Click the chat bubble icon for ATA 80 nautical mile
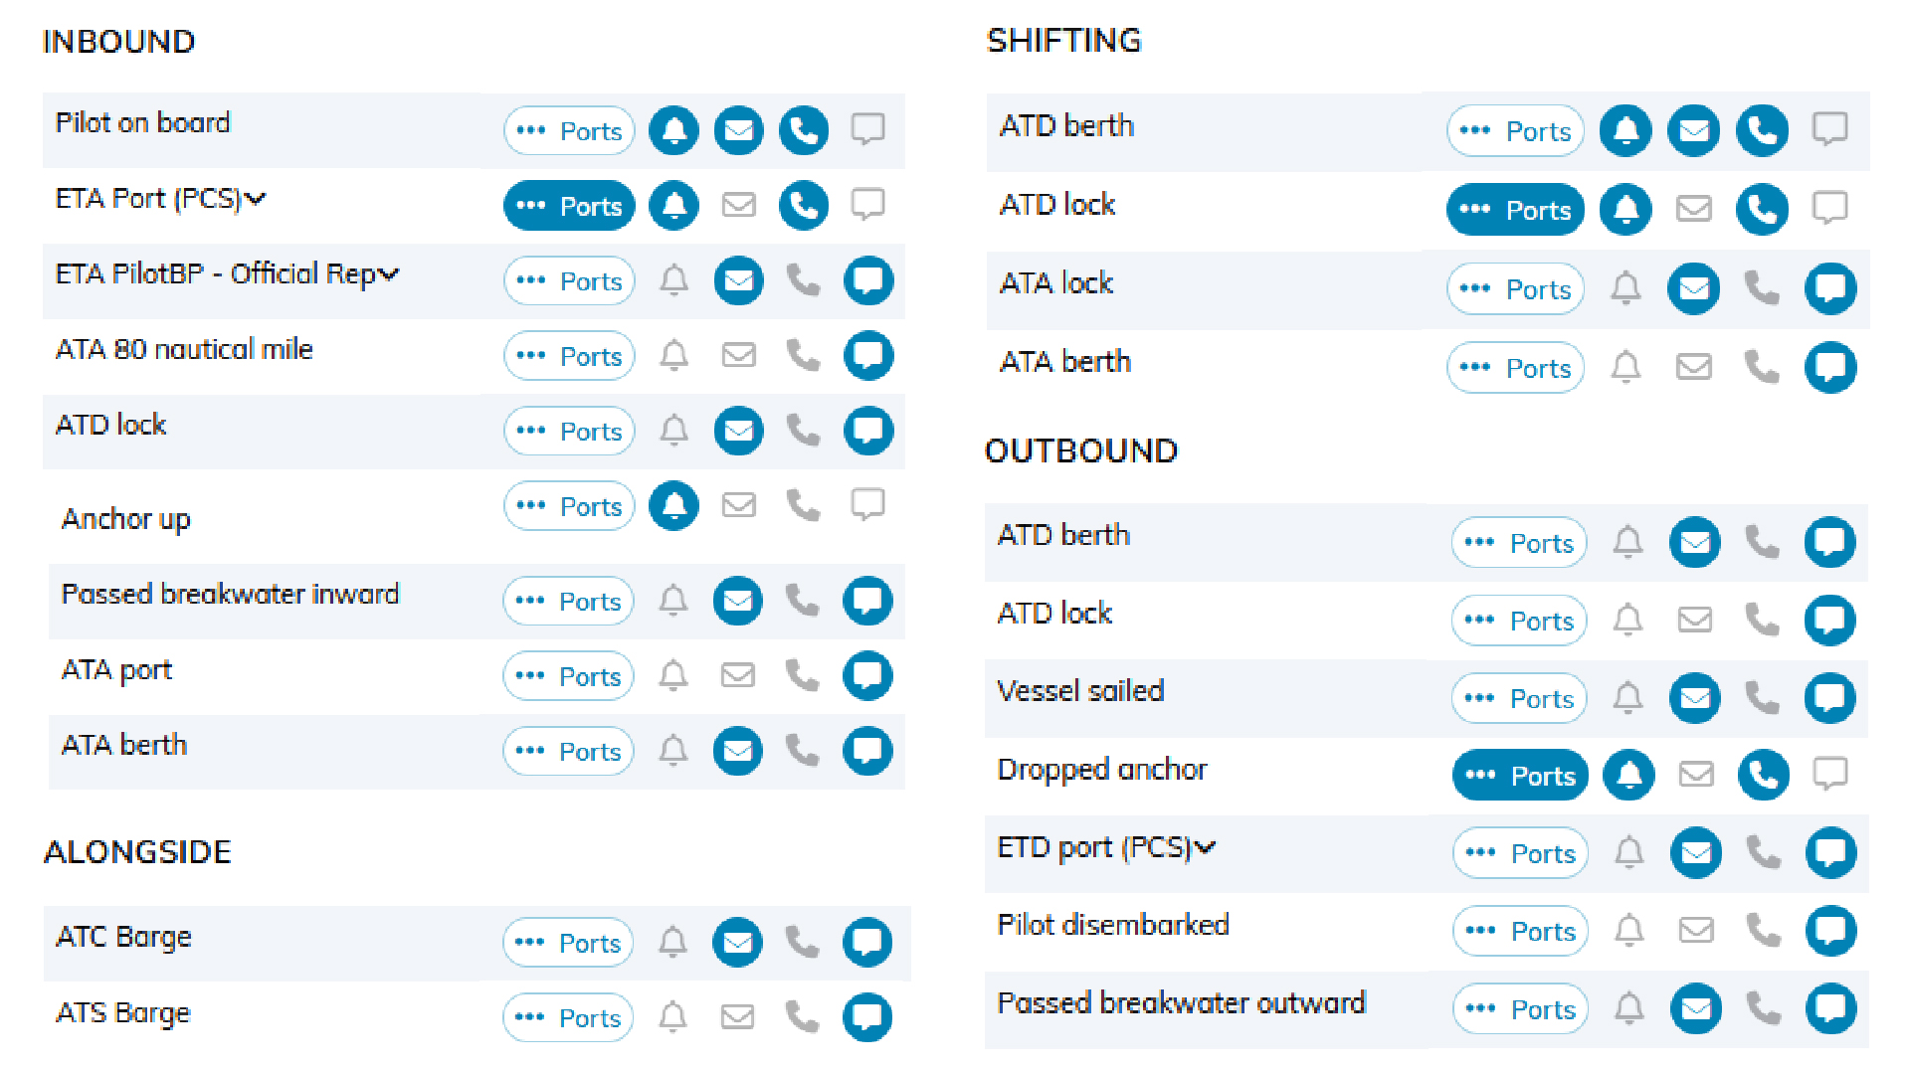 pyautogui.click(x=867, y=356)
